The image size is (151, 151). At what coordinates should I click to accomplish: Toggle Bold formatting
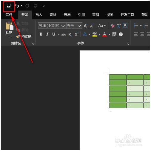pyautogui.click(x=41, y=34)
